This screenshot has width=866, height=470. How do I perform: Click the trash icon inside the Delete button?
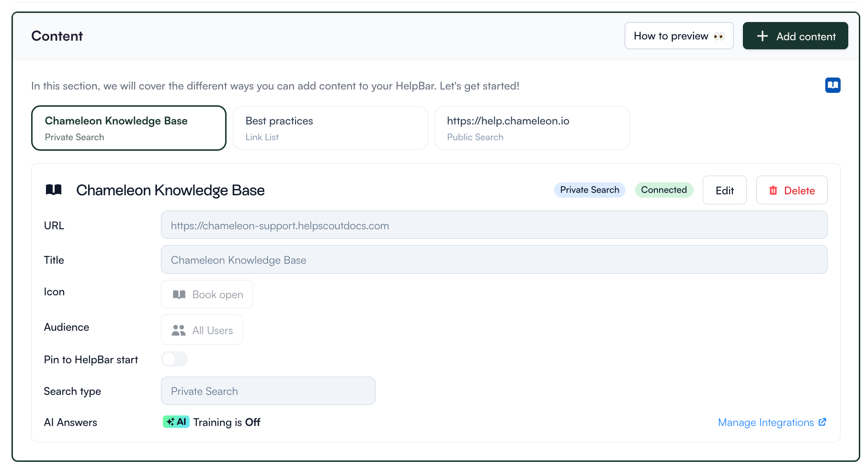(773, 190)
